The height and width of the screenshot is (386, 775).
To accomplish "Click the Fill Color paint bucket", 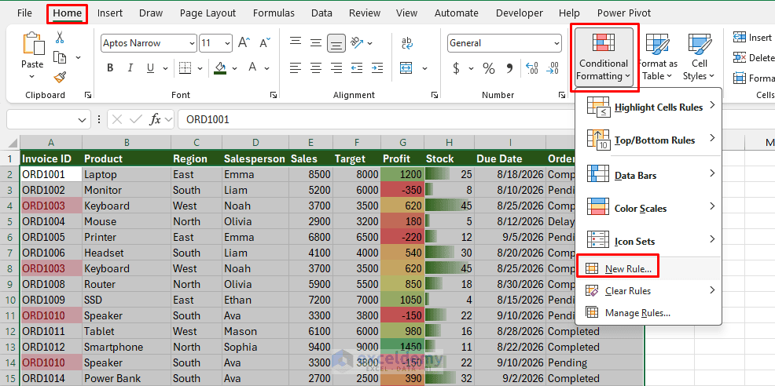I will pos(220,67).
